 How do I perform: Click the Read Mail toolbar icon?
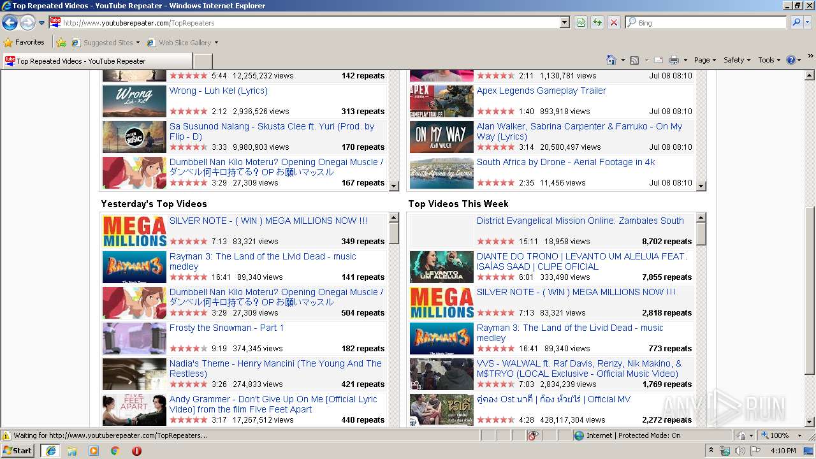(x=659, y=60)
